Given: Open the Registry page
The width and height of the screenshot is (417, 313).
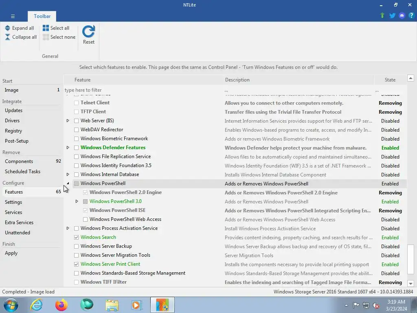Looking at the screenshot, I should coord(32,131).
